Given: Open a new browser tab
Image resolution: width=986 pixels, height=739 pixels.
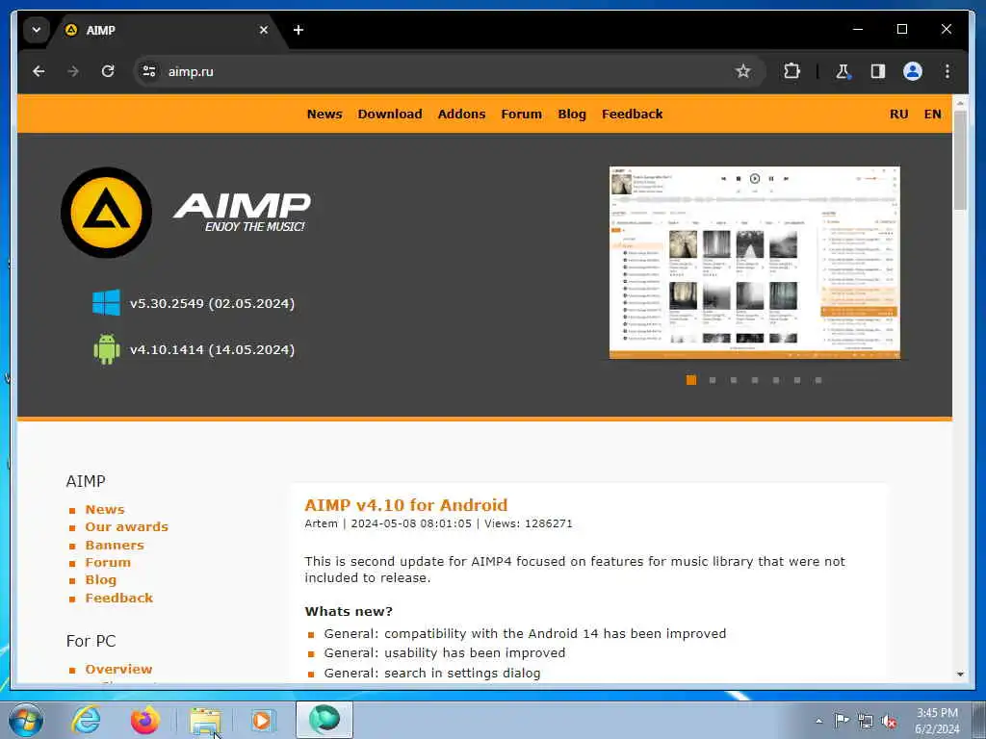Looking at the screenshot, I should tap(298, 30).
